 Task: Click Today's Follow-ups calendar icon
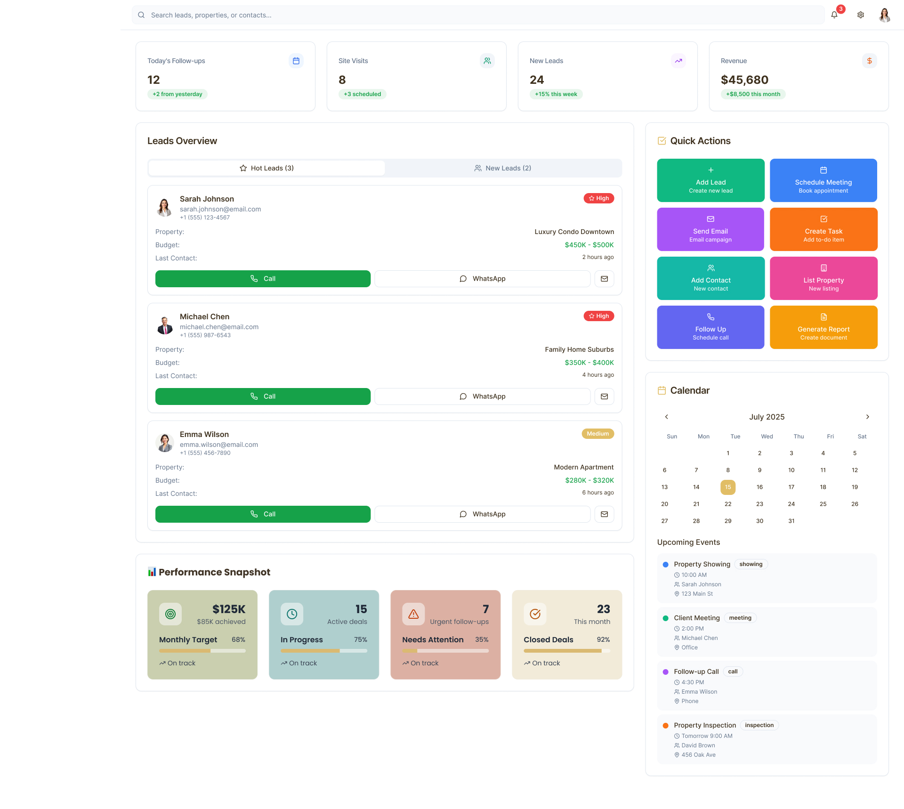coord(296,61)
